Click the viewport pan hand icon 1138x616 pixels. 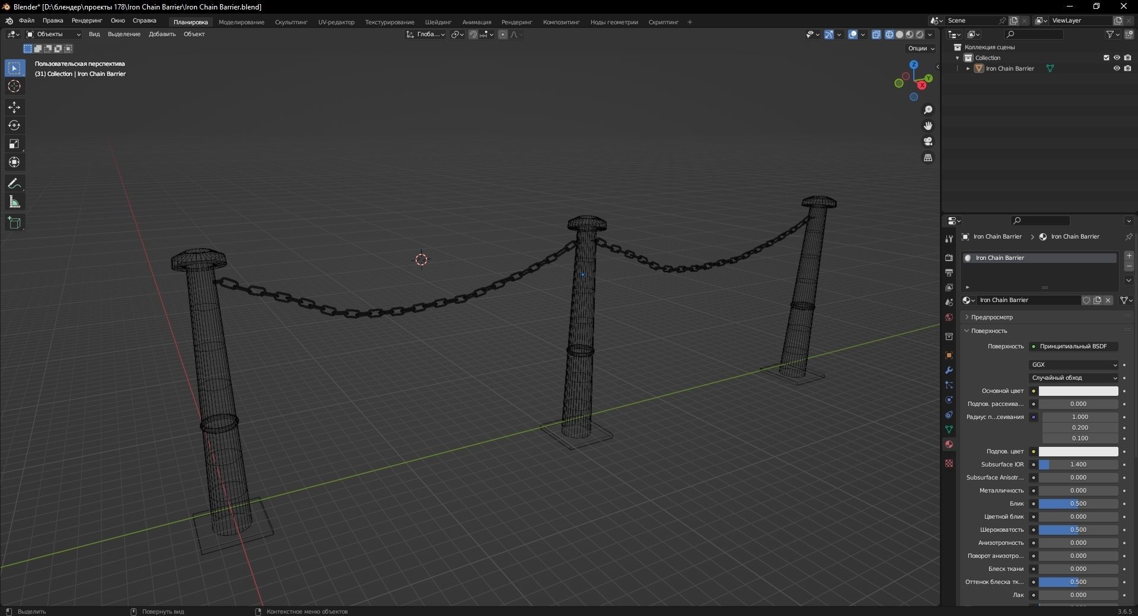click(928, 126)
